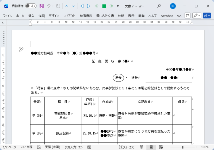Switch to the 差し込み文書 tab
This screenshot has height=150, width=214.
pyautogui.click(x=105, y=16)
